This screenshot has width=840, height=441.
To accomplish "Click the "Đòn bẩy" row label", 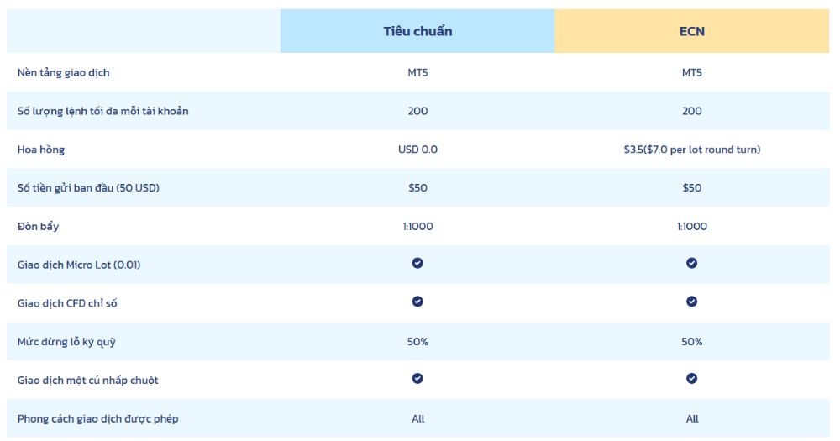I will pos(39,227).
